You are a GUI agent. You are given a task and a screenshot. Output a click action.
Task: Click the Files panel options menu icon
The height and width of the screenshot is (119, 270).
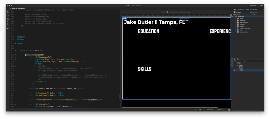(x=263, y=9)
